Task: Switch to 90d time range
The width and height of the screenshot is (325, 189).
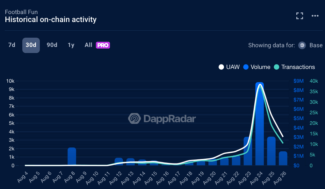Action: coord(52,45)
